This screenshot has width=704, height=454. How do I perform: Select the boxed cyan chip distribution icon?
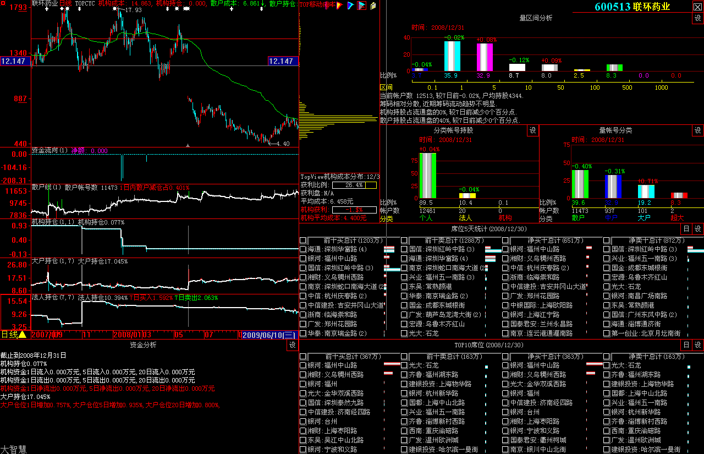point(362,6)
